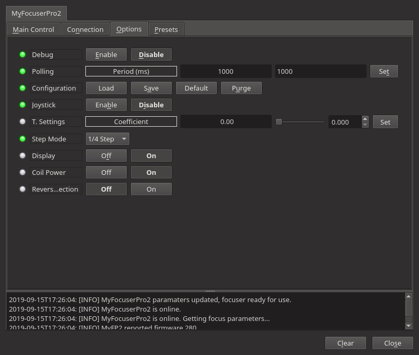Image resolution: width=419 pixels, height=355 pixels.
Task: Turn Display off
Action: pyautogui.click(x=106, y=156)
